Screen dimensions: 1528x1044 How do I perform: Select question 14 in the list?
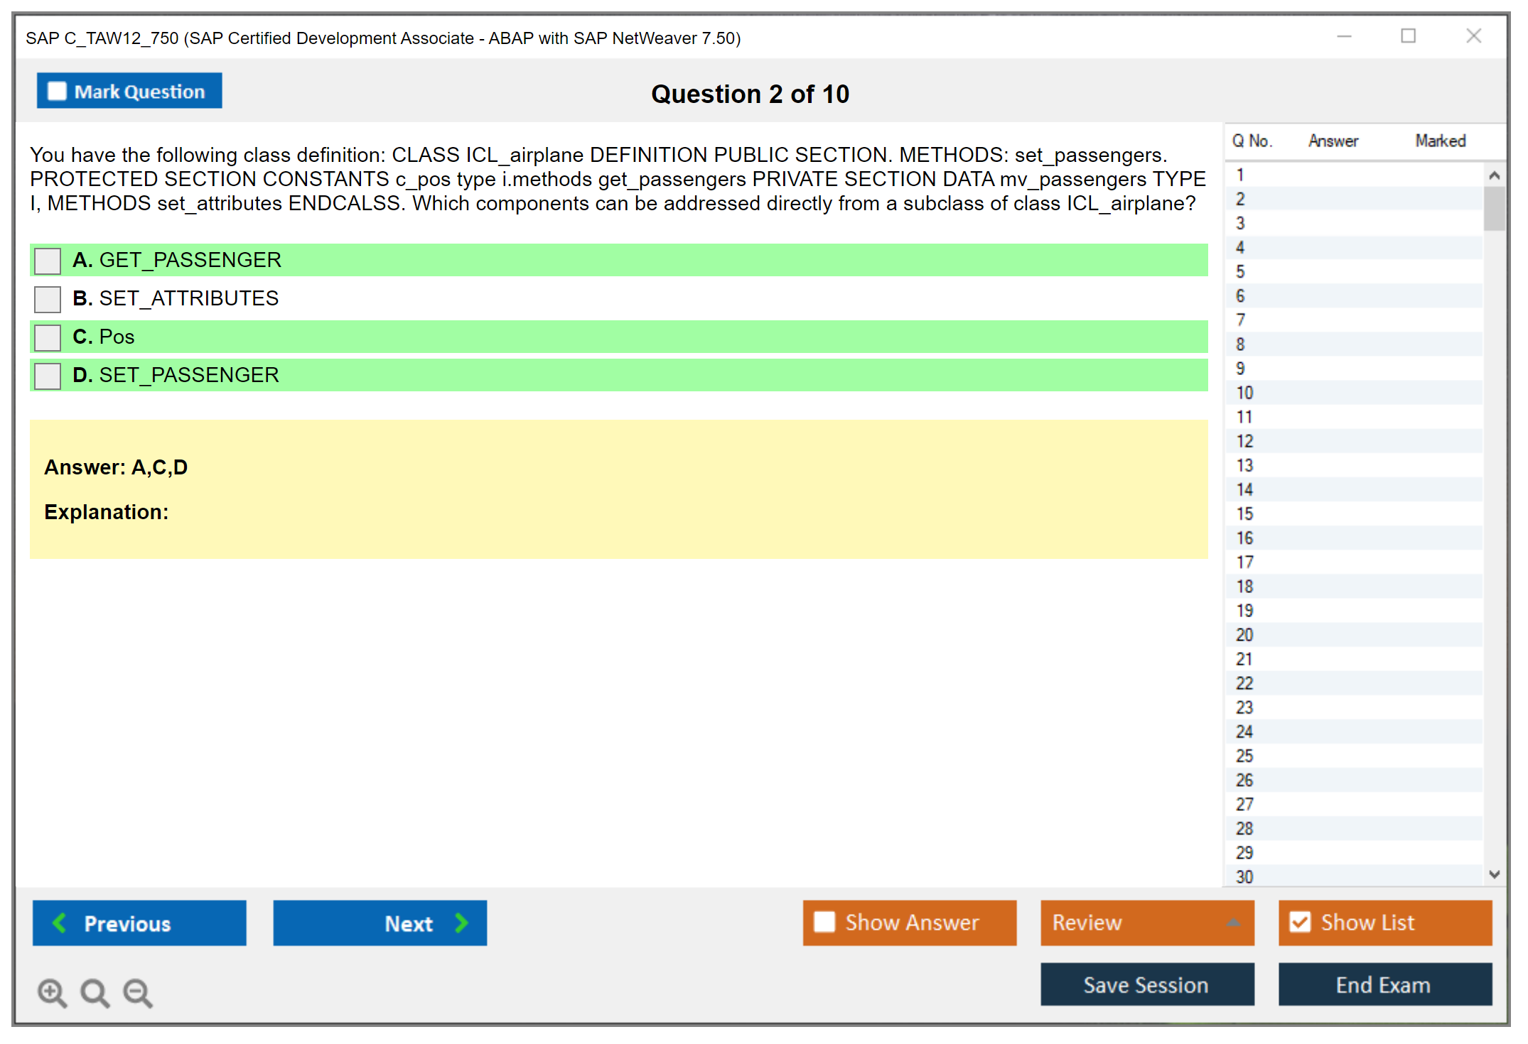pyautogui.click(x=1244, y=489)
